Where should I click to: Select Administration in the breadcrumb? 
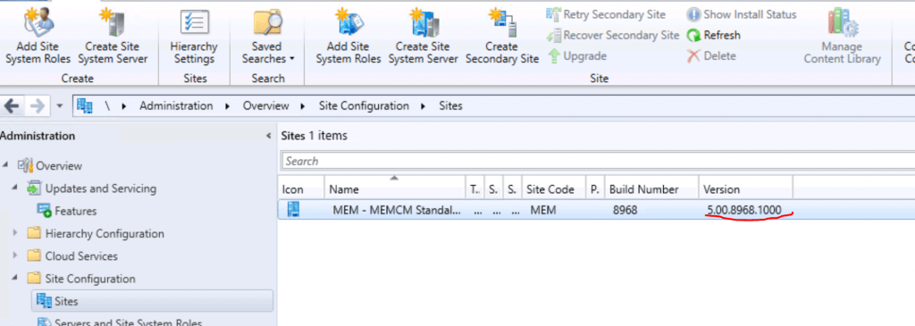coord(176,106)
